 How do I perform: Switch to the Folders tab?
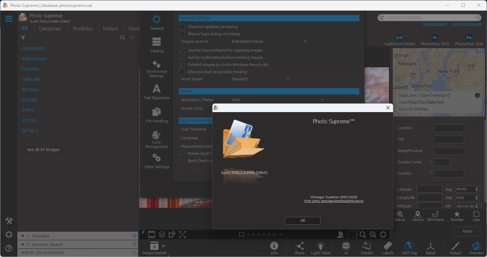111,29
